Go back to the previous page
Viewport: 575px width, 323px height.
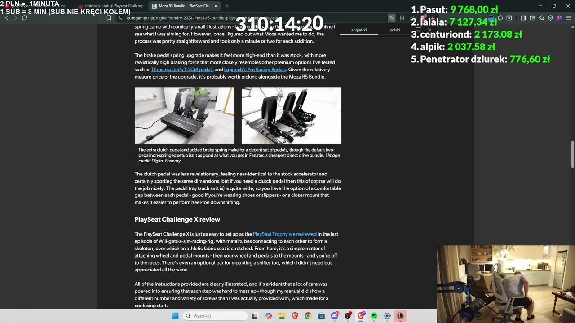(x=6, y=18)
